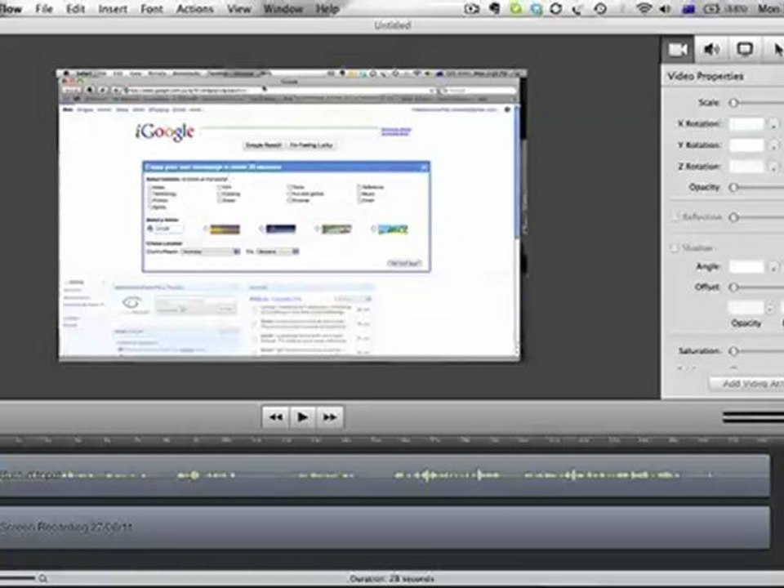Click the timeline zoom magnifier icon
The image size is (784, 588).
(43, 578)
